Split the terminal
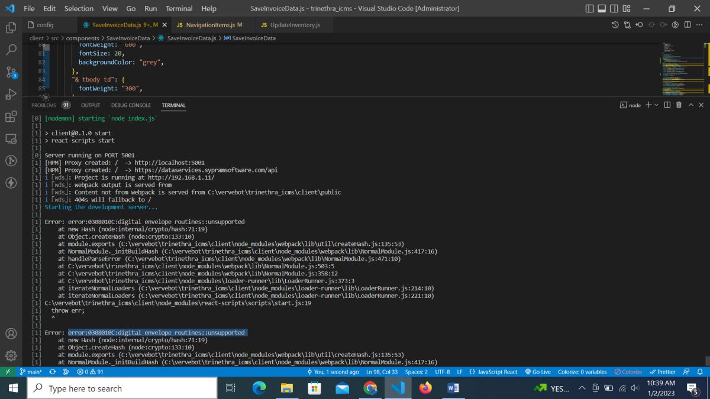 coord(667,105)
